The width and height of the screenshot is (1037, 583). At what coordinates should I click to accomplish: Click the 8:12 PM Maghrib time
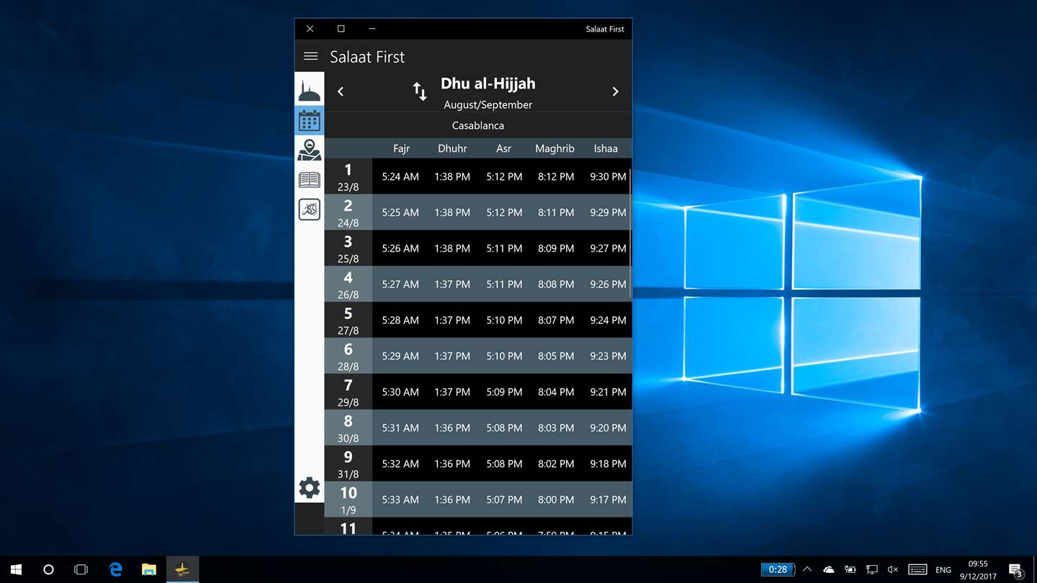tap(556, 176)
